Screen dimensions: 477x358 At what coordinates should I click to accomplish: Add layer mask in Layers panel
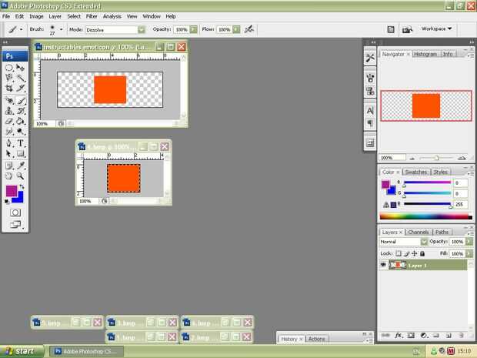coord(411,336)
